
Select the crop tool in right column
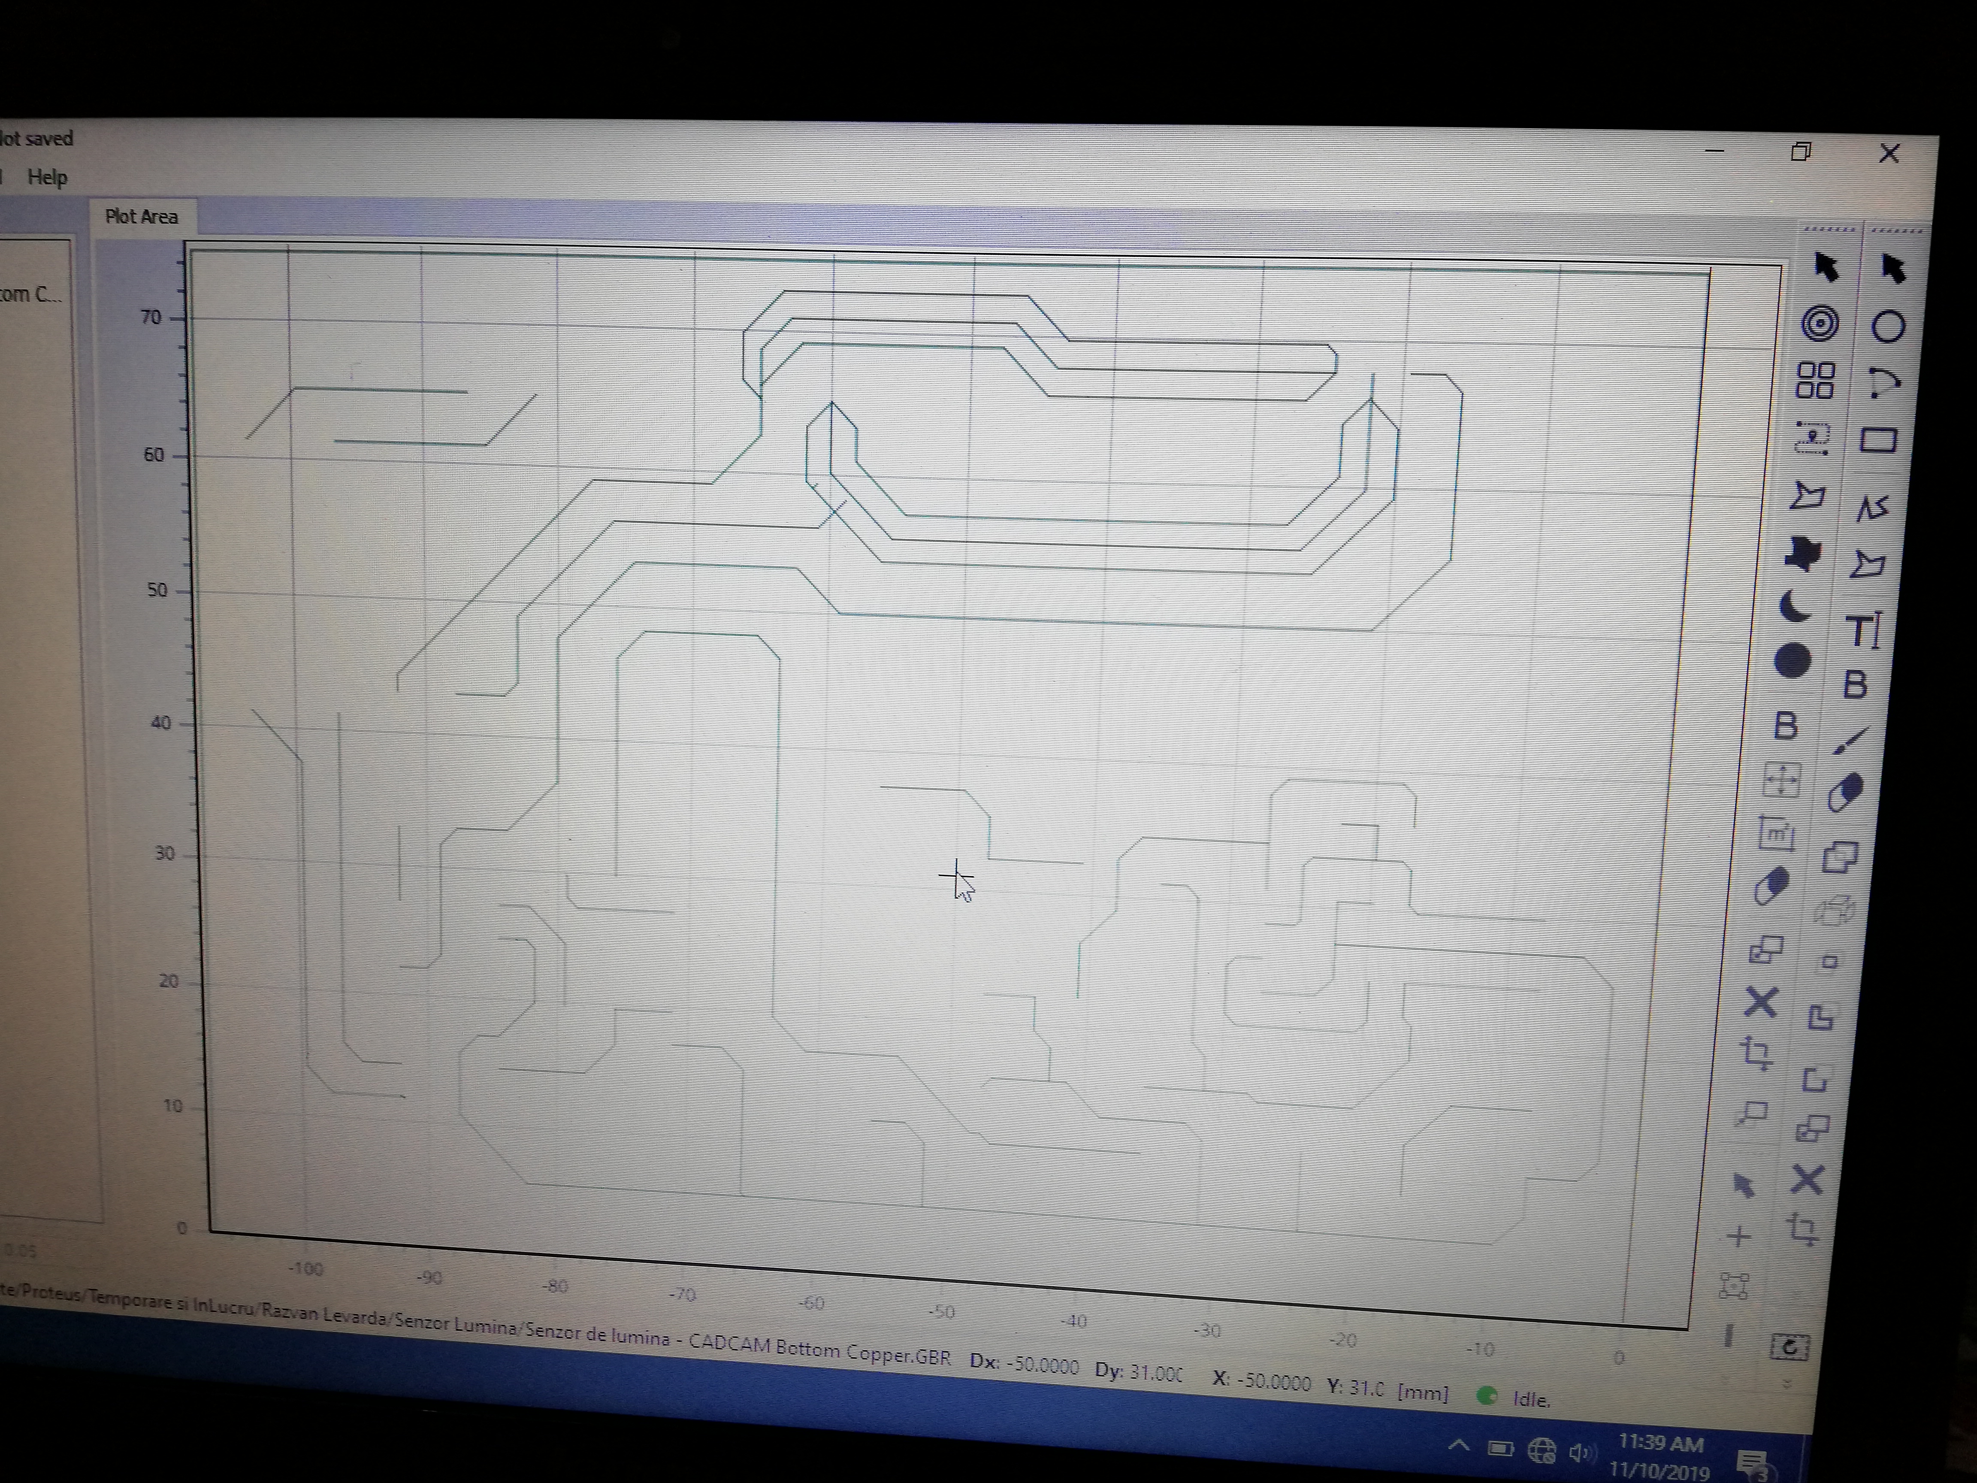1803,1229
